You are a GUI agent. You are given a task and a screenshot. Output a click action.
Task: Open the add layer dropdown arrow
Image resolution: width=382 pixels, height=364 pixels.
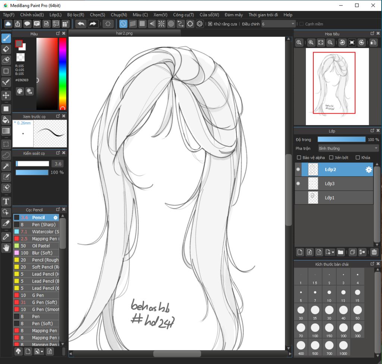pyautogui.click(x=330, y=252)
